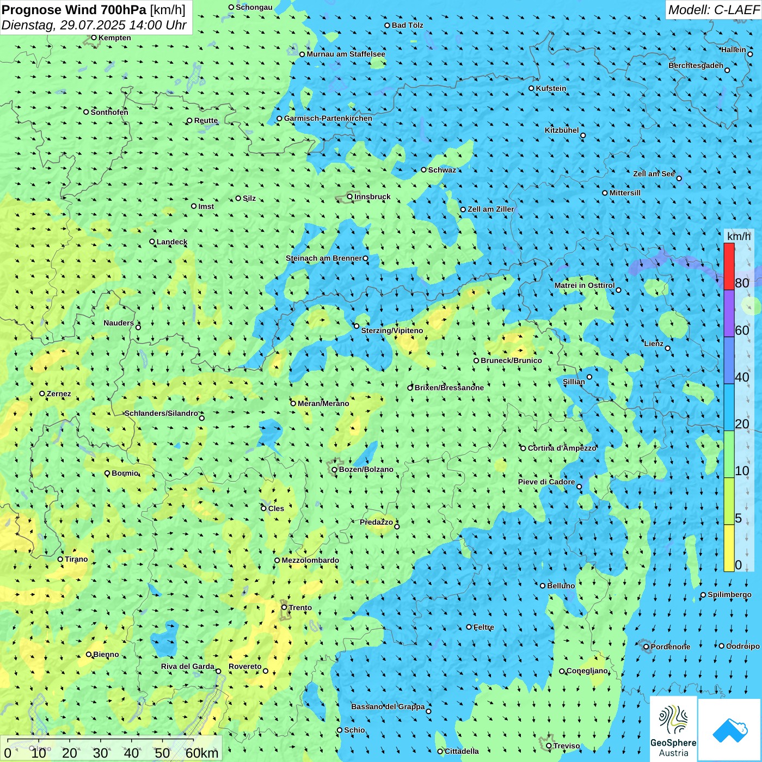762x762 pixels.
Task: Click the Cortina d'Ampezzo label
Action: coord(562,448)
